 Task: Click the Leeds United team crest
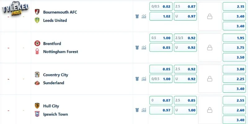coord(37,20)
